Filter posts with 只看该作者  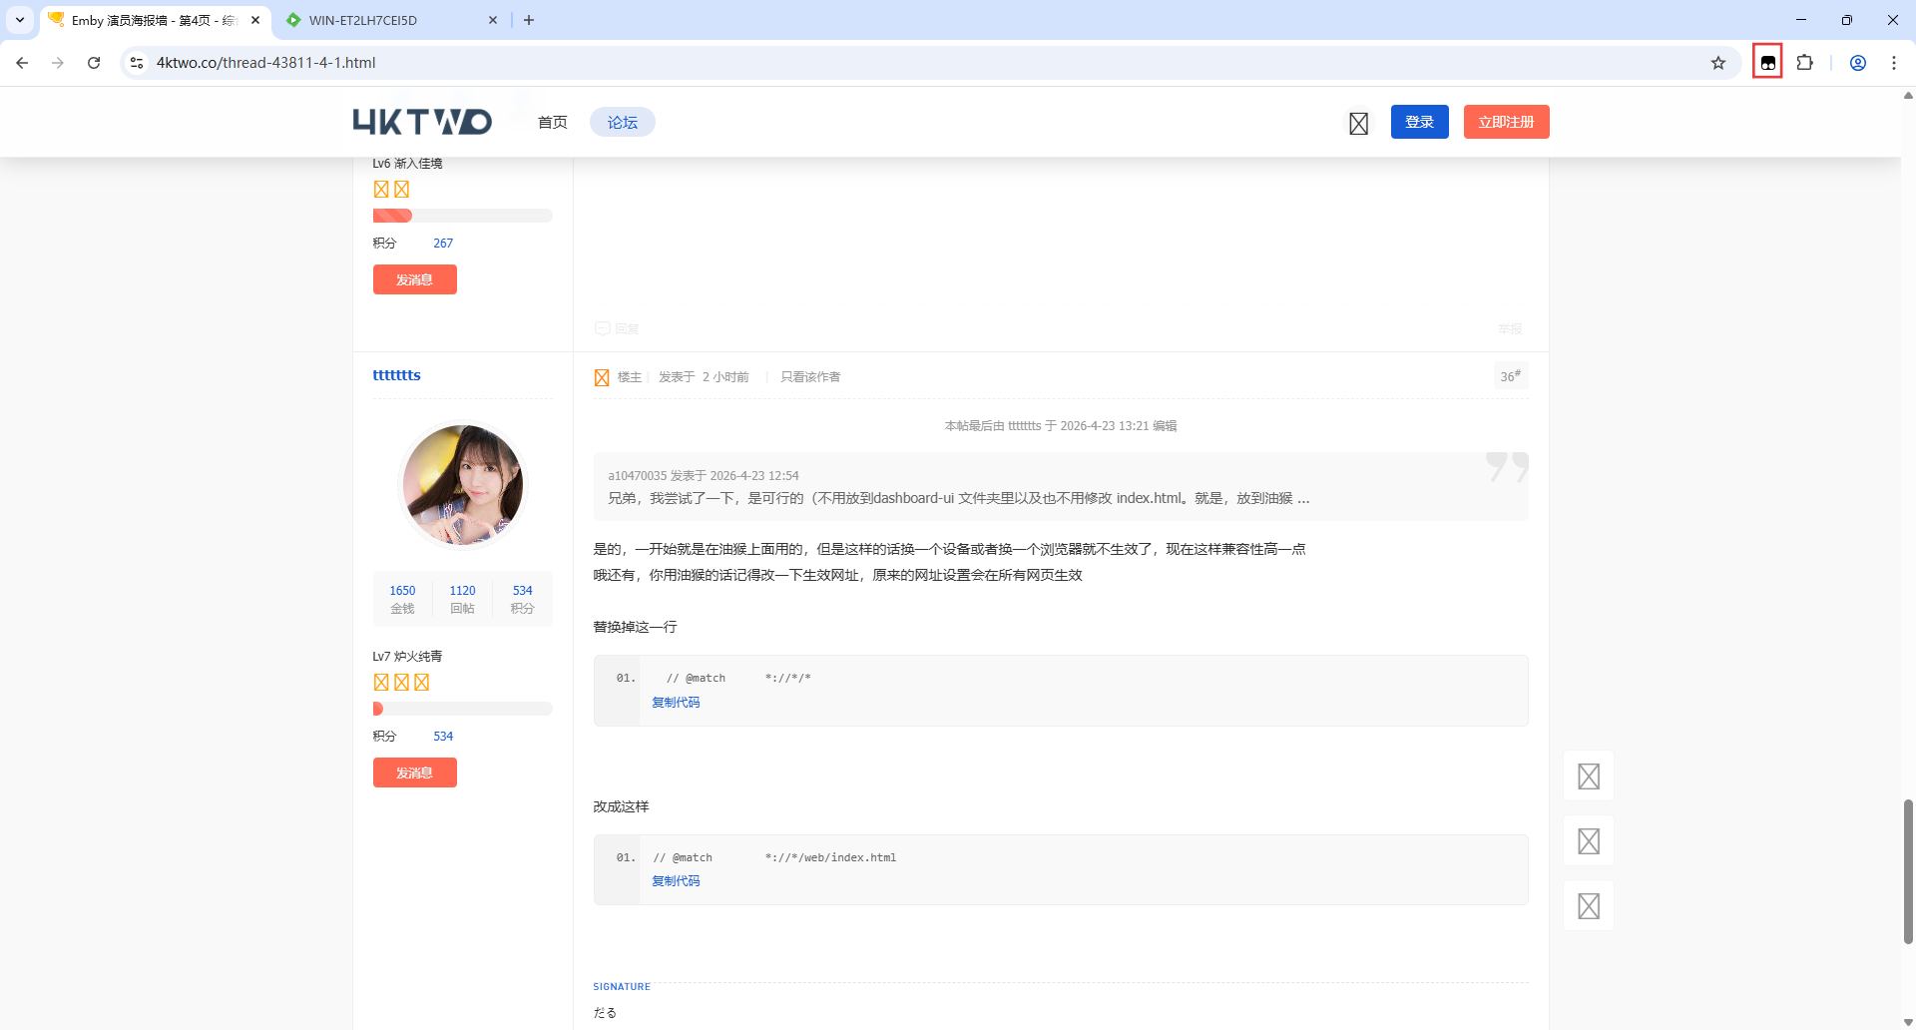coord(810,377)
